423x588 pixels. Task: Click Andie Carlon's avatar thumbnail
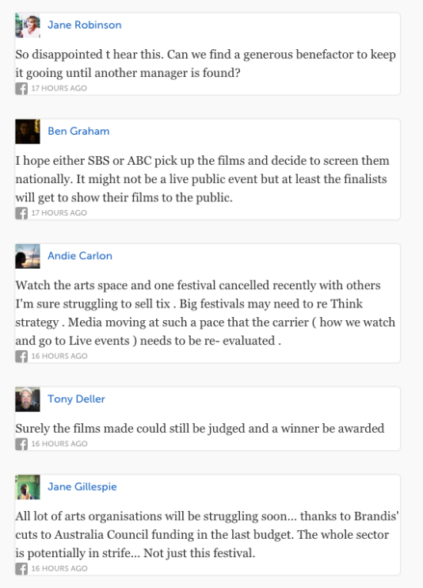click(28, 256)
